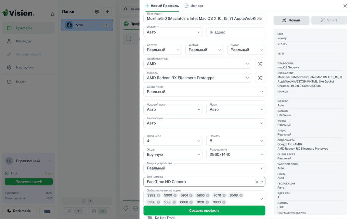Toggle Dark mode
This screenshot has height=219, width=351.
(19, 211)
